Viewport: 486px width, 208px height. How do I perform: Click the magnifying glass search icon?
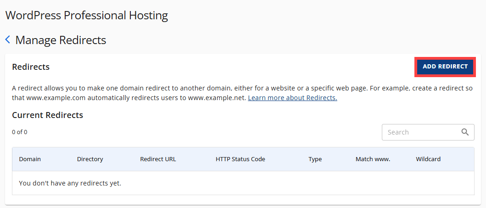click(465, 132)
